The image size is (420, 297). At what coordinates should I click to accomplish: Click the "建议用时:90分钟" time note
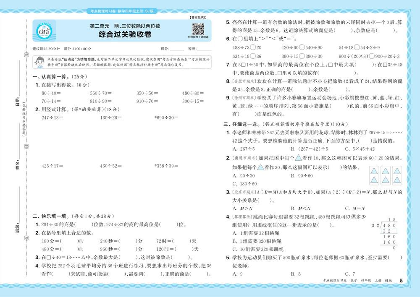(46, 49)
